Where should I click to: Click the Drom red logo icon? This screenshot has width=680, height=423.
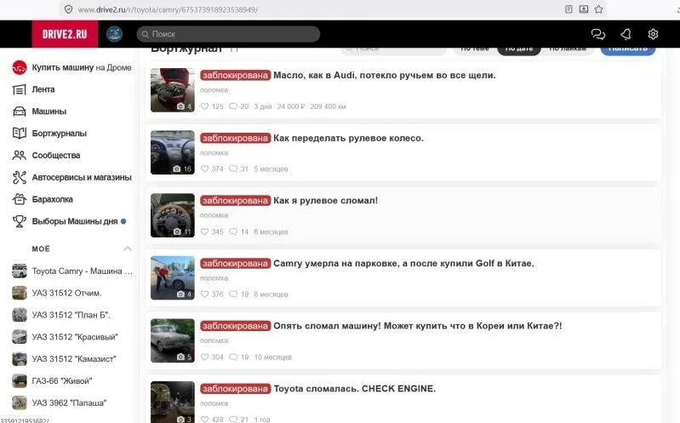(x=20, y=67)
